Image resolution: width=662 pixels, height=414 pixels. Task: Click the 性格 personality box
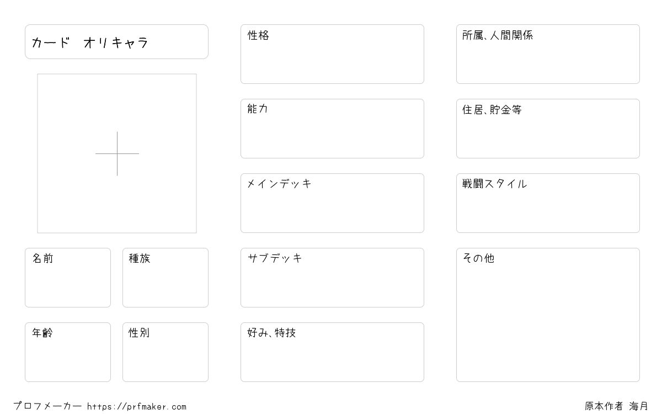click(332, 54)
